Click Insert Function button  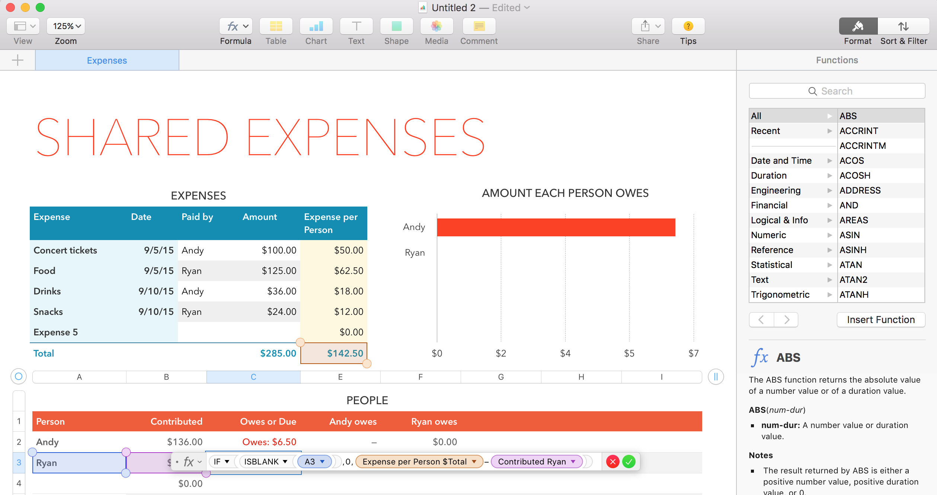pos(880,320)
